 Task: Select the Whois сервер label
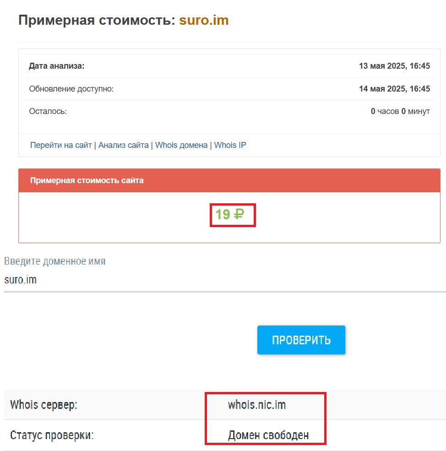pos(44,405)
